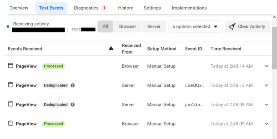This screenshot has height=139, width=277.
Task: Click the broom icon on Clear Activity
Action: pyautogui.click(x=232, y=27)
